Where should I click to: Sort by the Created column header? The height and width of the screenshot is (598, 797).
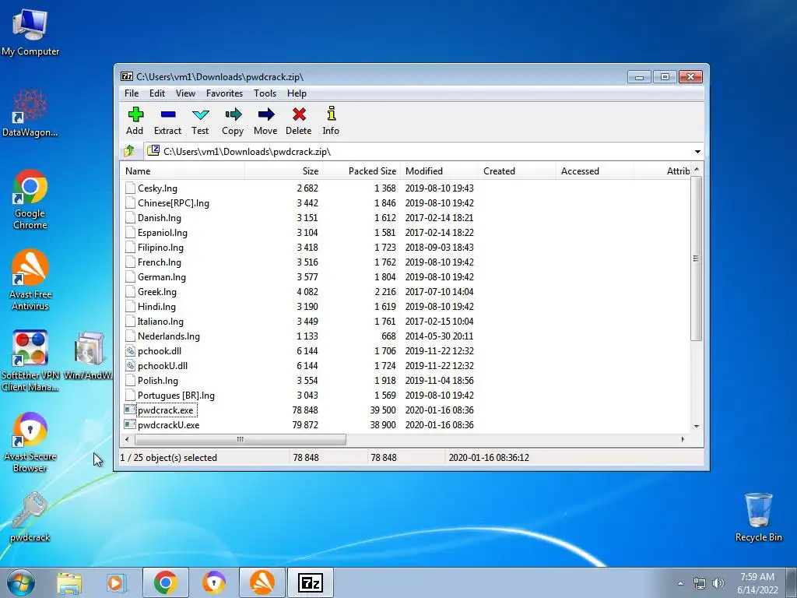(517, 171)
